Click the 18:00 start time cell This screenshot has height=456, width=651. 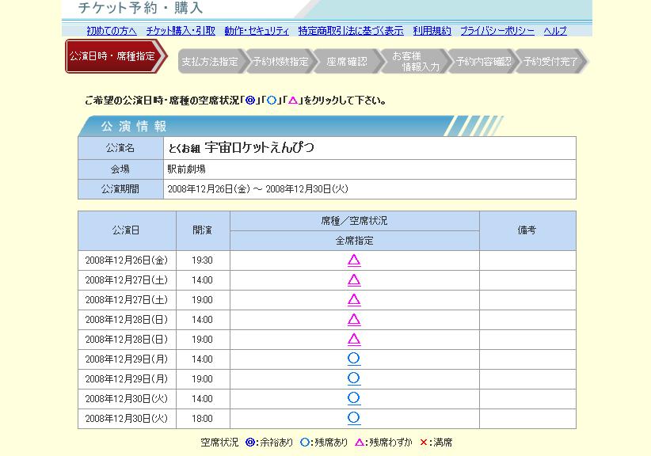click(x=203, y=419)
